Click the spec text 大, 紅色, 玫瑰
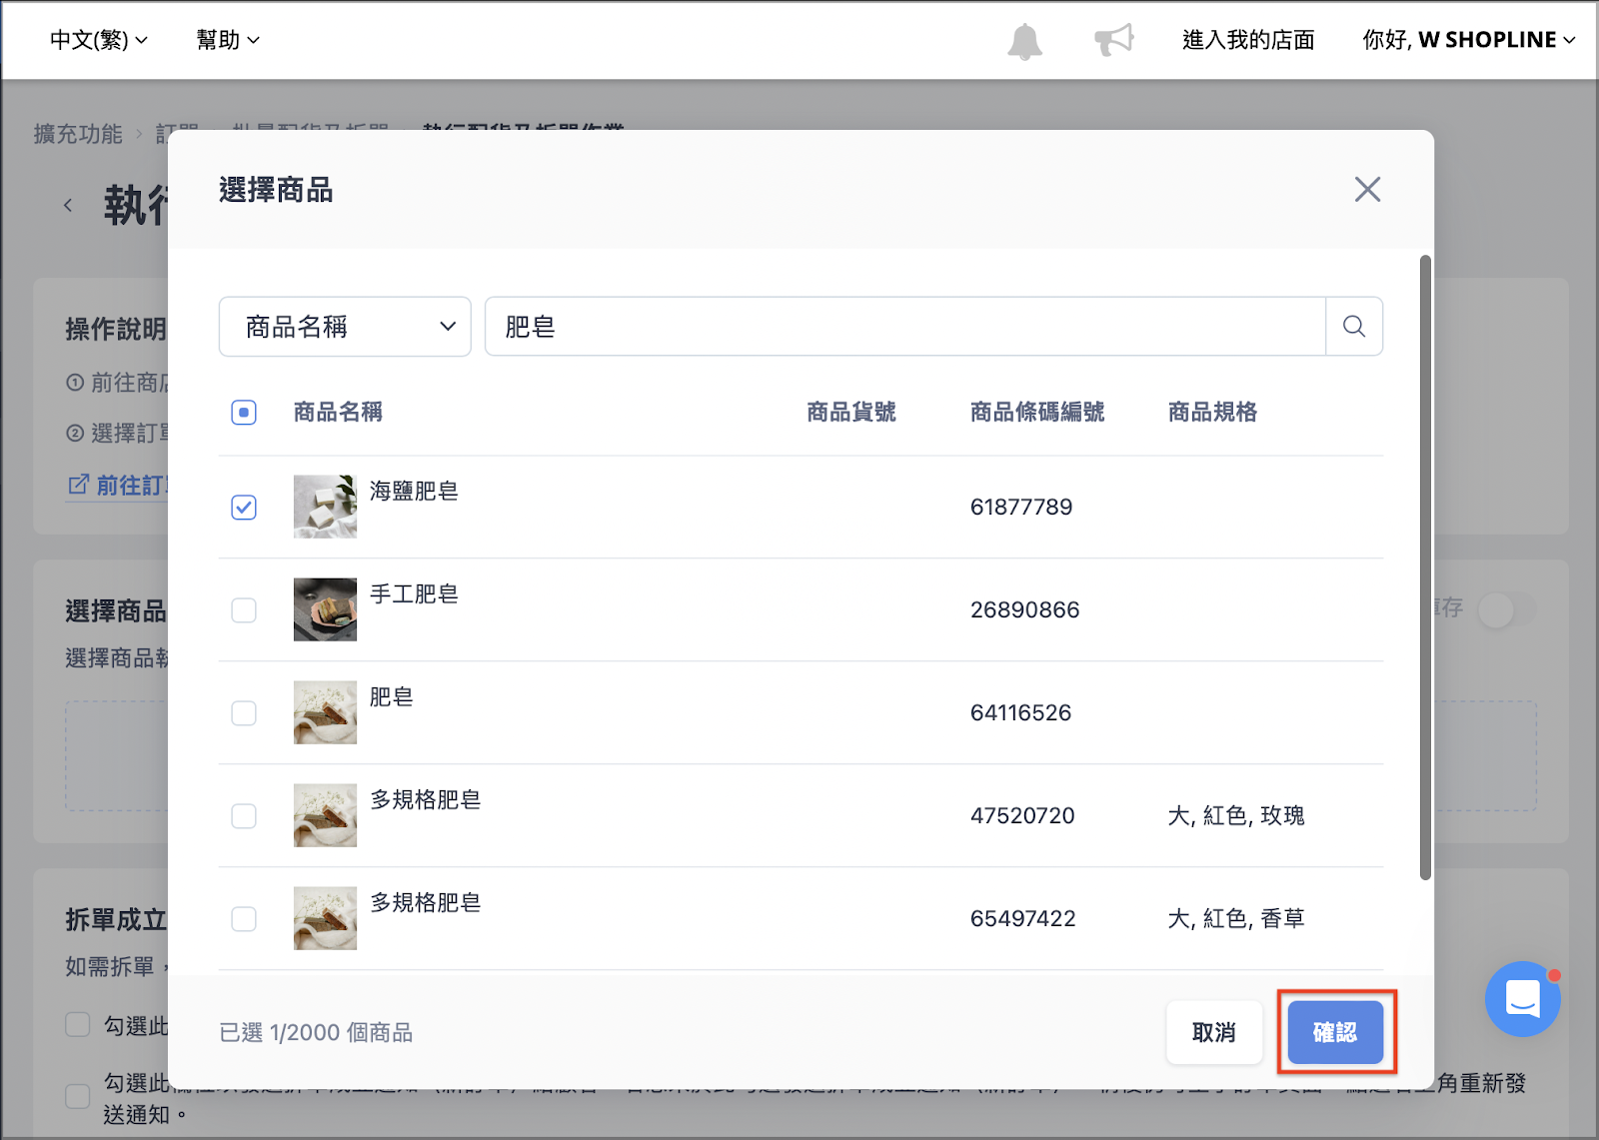 click(x=1236, y=815)
